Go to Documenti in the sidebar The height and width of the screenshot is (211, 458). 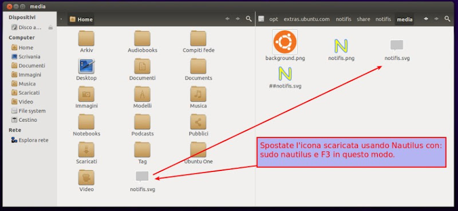point(28,66)
